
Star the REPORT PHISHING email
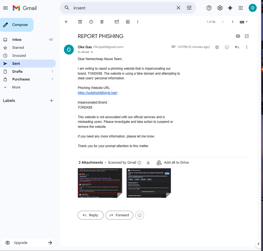coord(217,47)
